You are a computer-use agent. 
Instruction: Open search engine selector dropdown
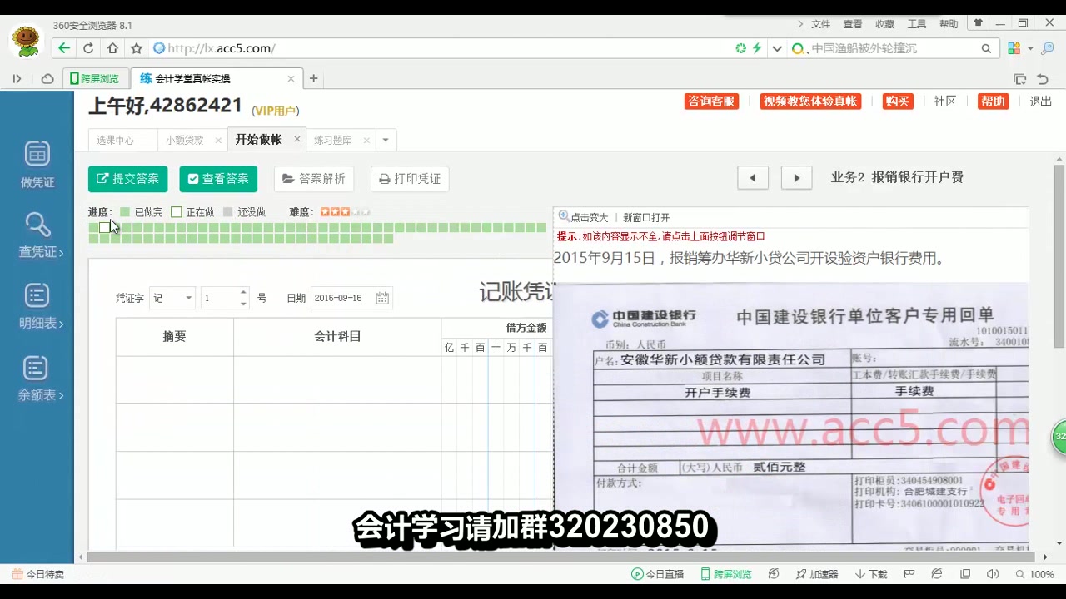[800, 49]
